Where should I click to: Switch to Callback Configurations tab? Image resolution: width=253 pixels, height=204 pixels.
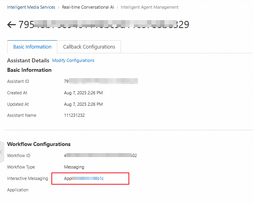(x=89, y=47)
